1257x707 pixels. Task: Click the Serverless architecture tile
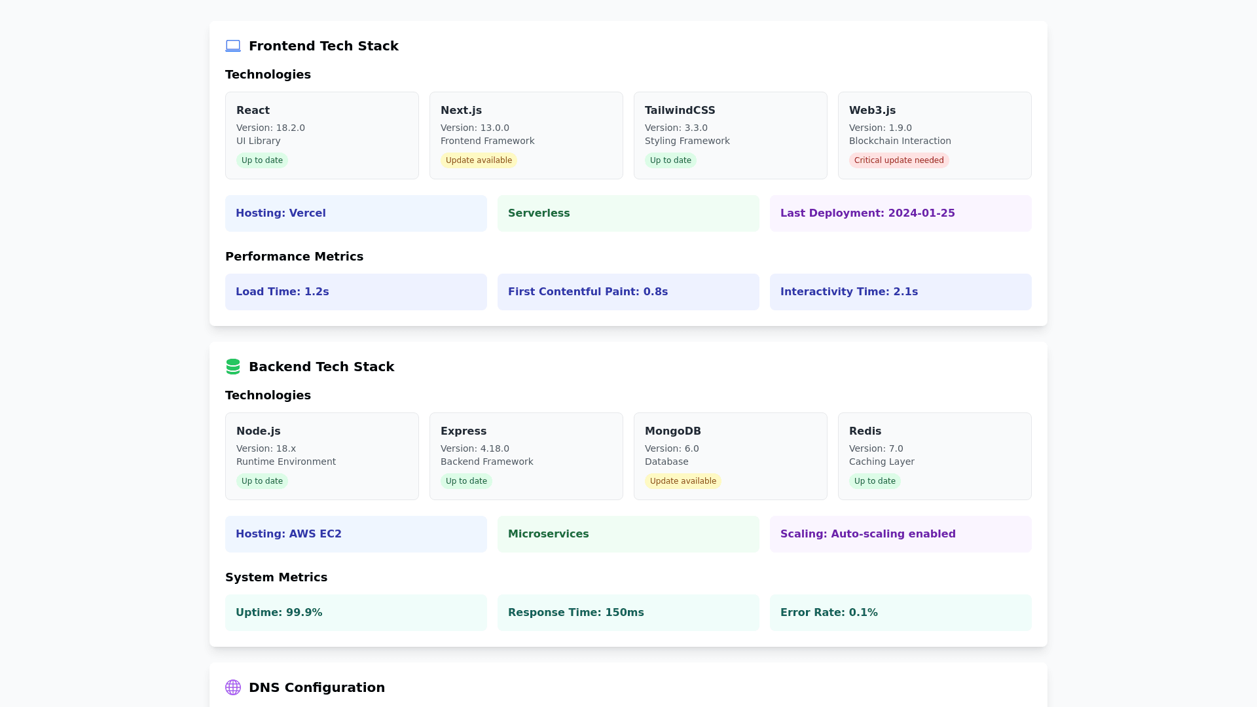tap(628, 213)
